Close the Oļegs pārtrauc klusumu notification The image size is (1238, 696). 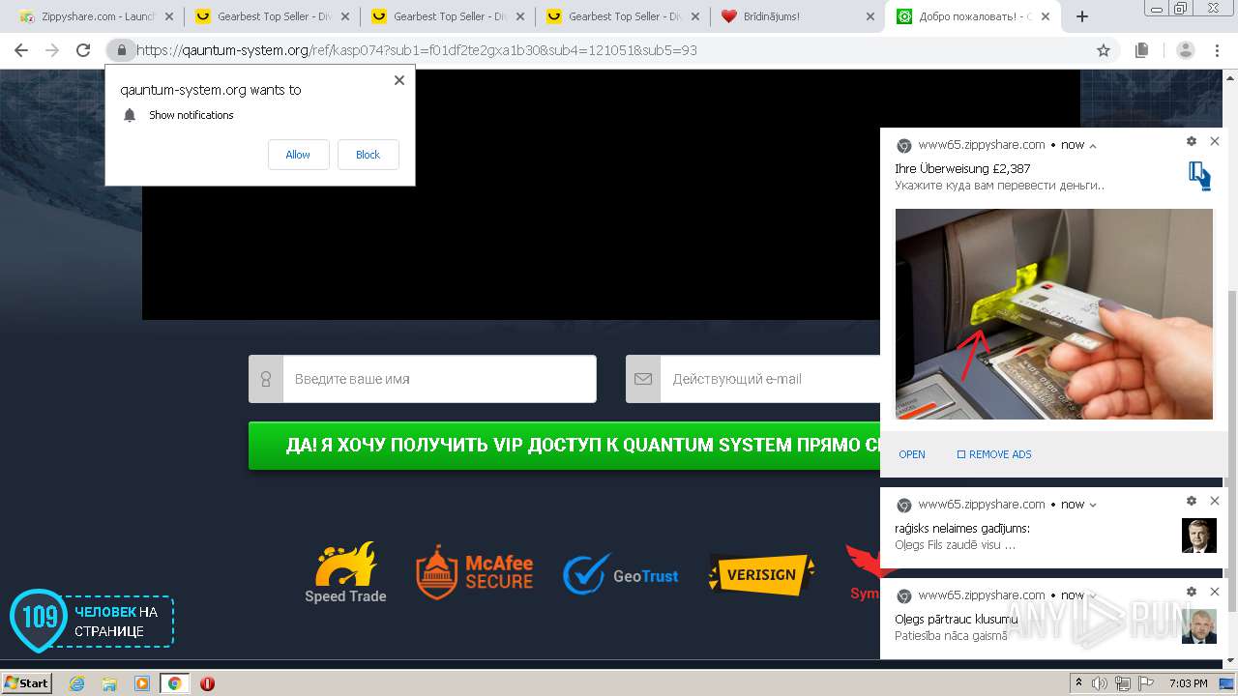tap(1215, 592)
